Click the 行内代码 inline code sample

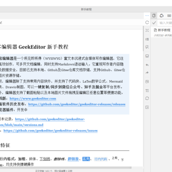point(101,159)
